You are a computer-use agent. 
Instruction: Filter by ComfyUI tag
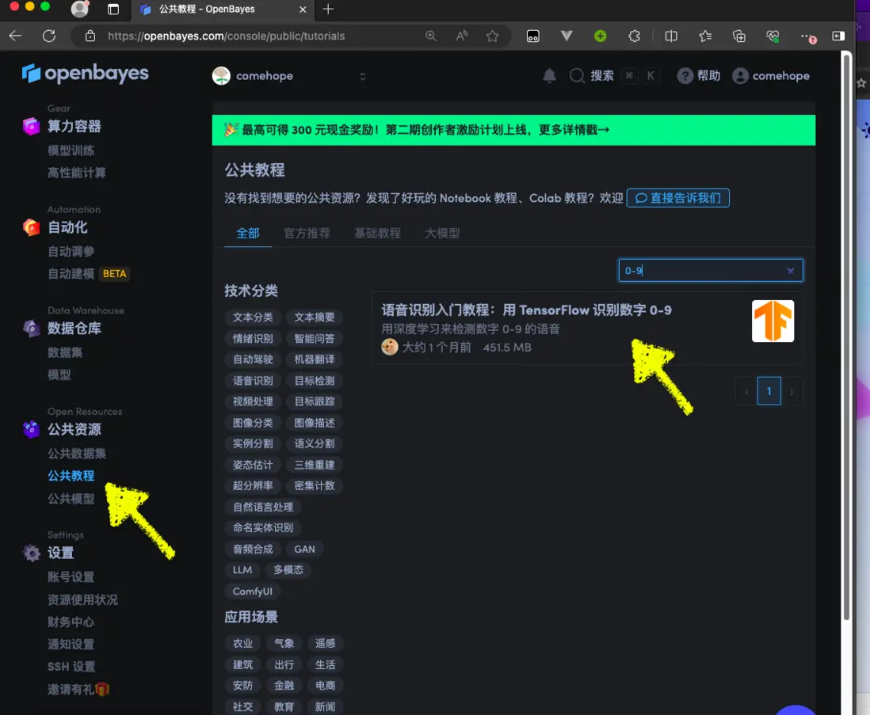pyautogui.click(x=253, y=591)
